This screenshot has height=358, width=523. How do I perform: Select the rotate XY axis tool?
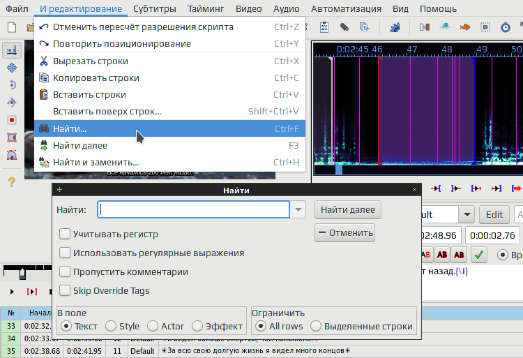click(12, 103)
